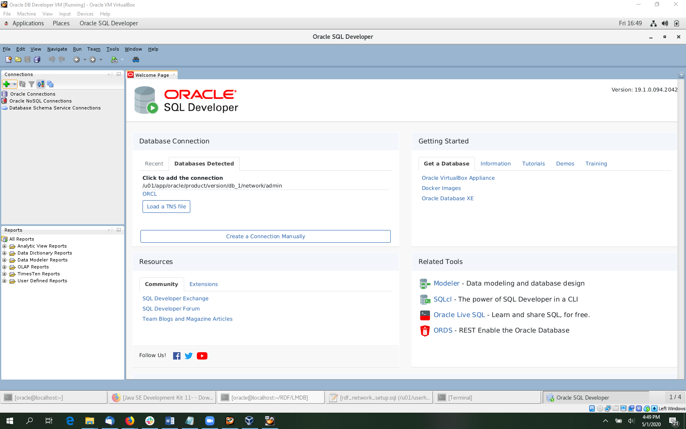Expand Data Dictionary Reports node

(4, 253)
